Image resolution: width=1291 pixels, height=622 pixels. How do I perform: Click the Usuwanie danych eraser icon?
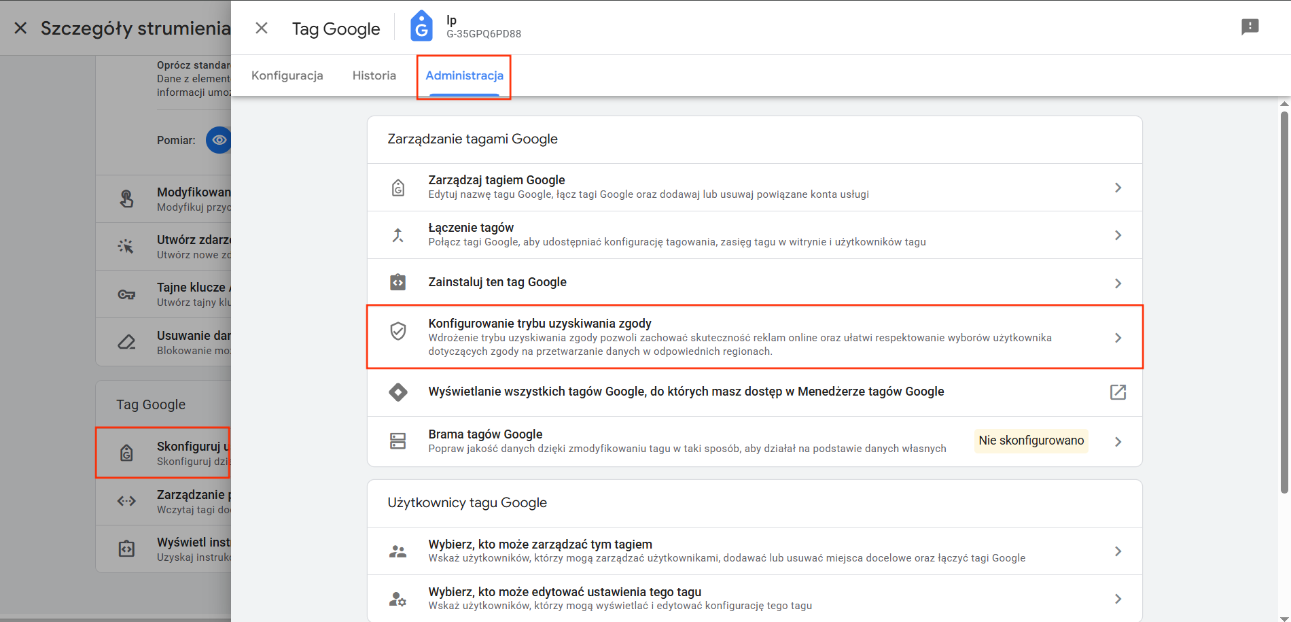pyautogui.click(x=126, y=342)
